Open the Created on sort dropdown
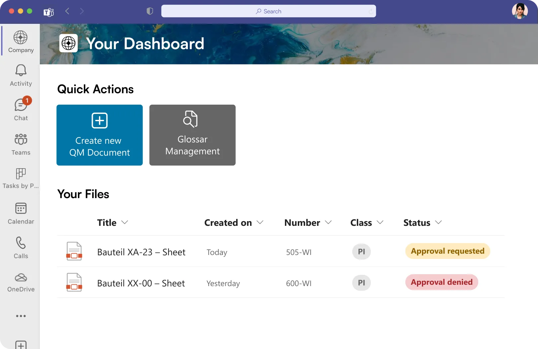Screen dimensions: 538x349 tap(260, 223)
